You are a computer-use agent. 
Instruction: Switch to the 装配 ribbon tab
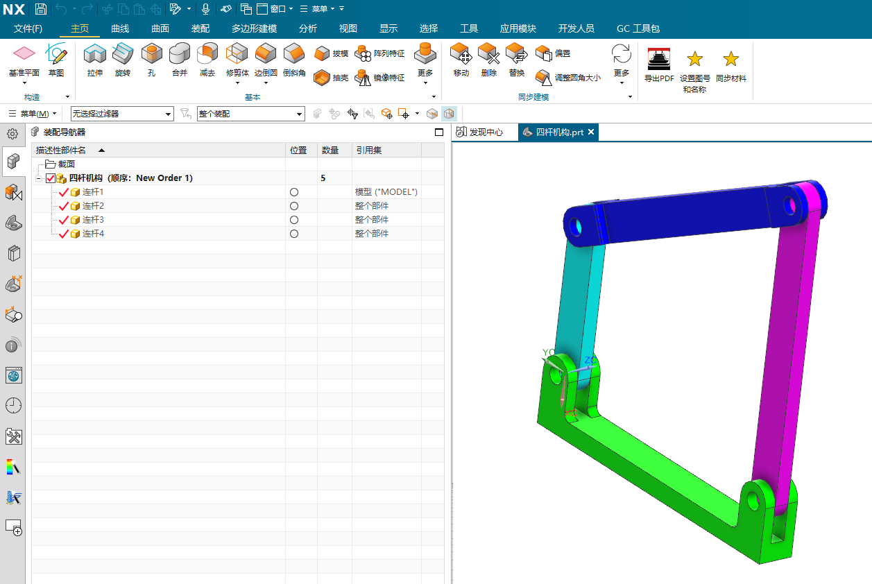(x=200, y=28)
